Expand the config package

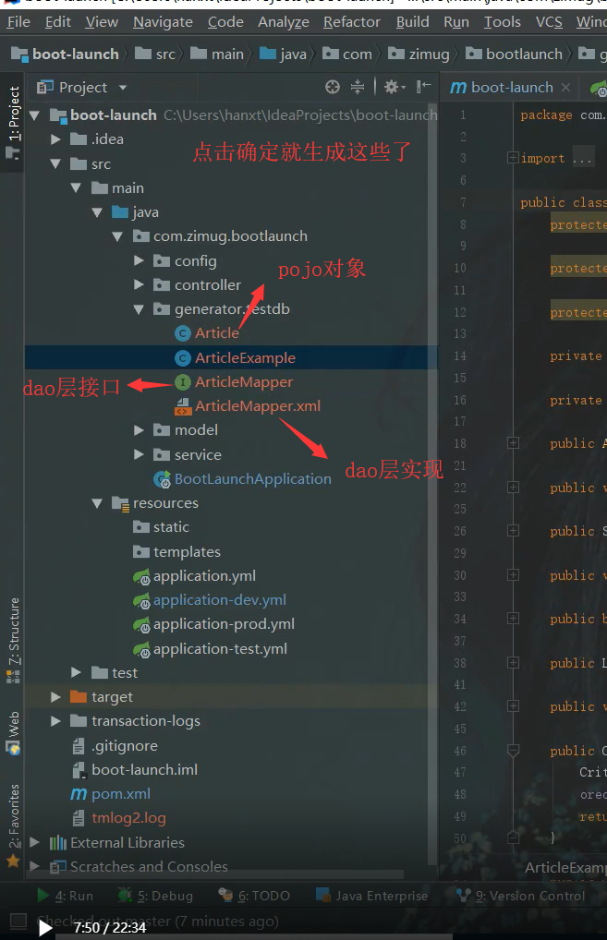pos(139,260)
